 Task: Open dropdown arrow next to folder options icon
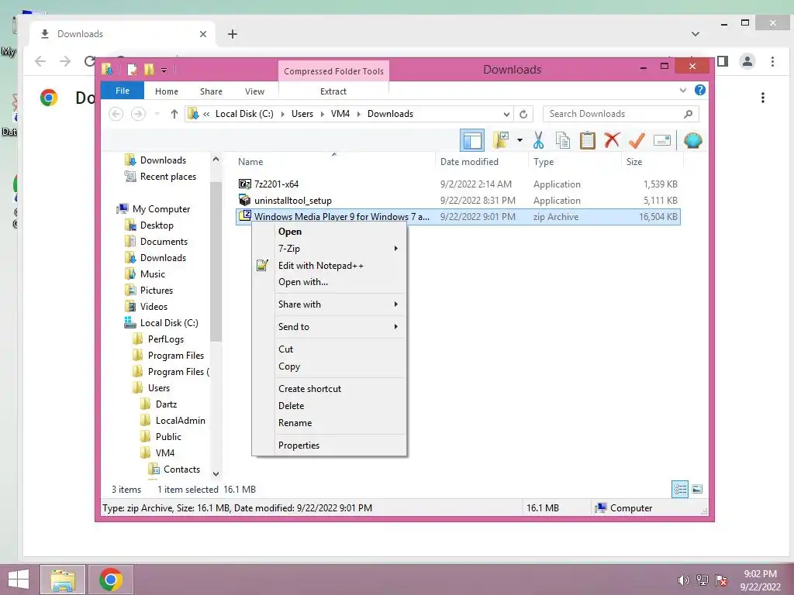point(520,140)
